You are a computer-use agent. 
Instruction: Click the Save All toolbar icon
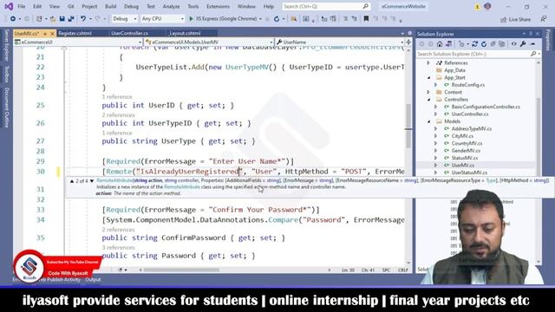point(71,19)
